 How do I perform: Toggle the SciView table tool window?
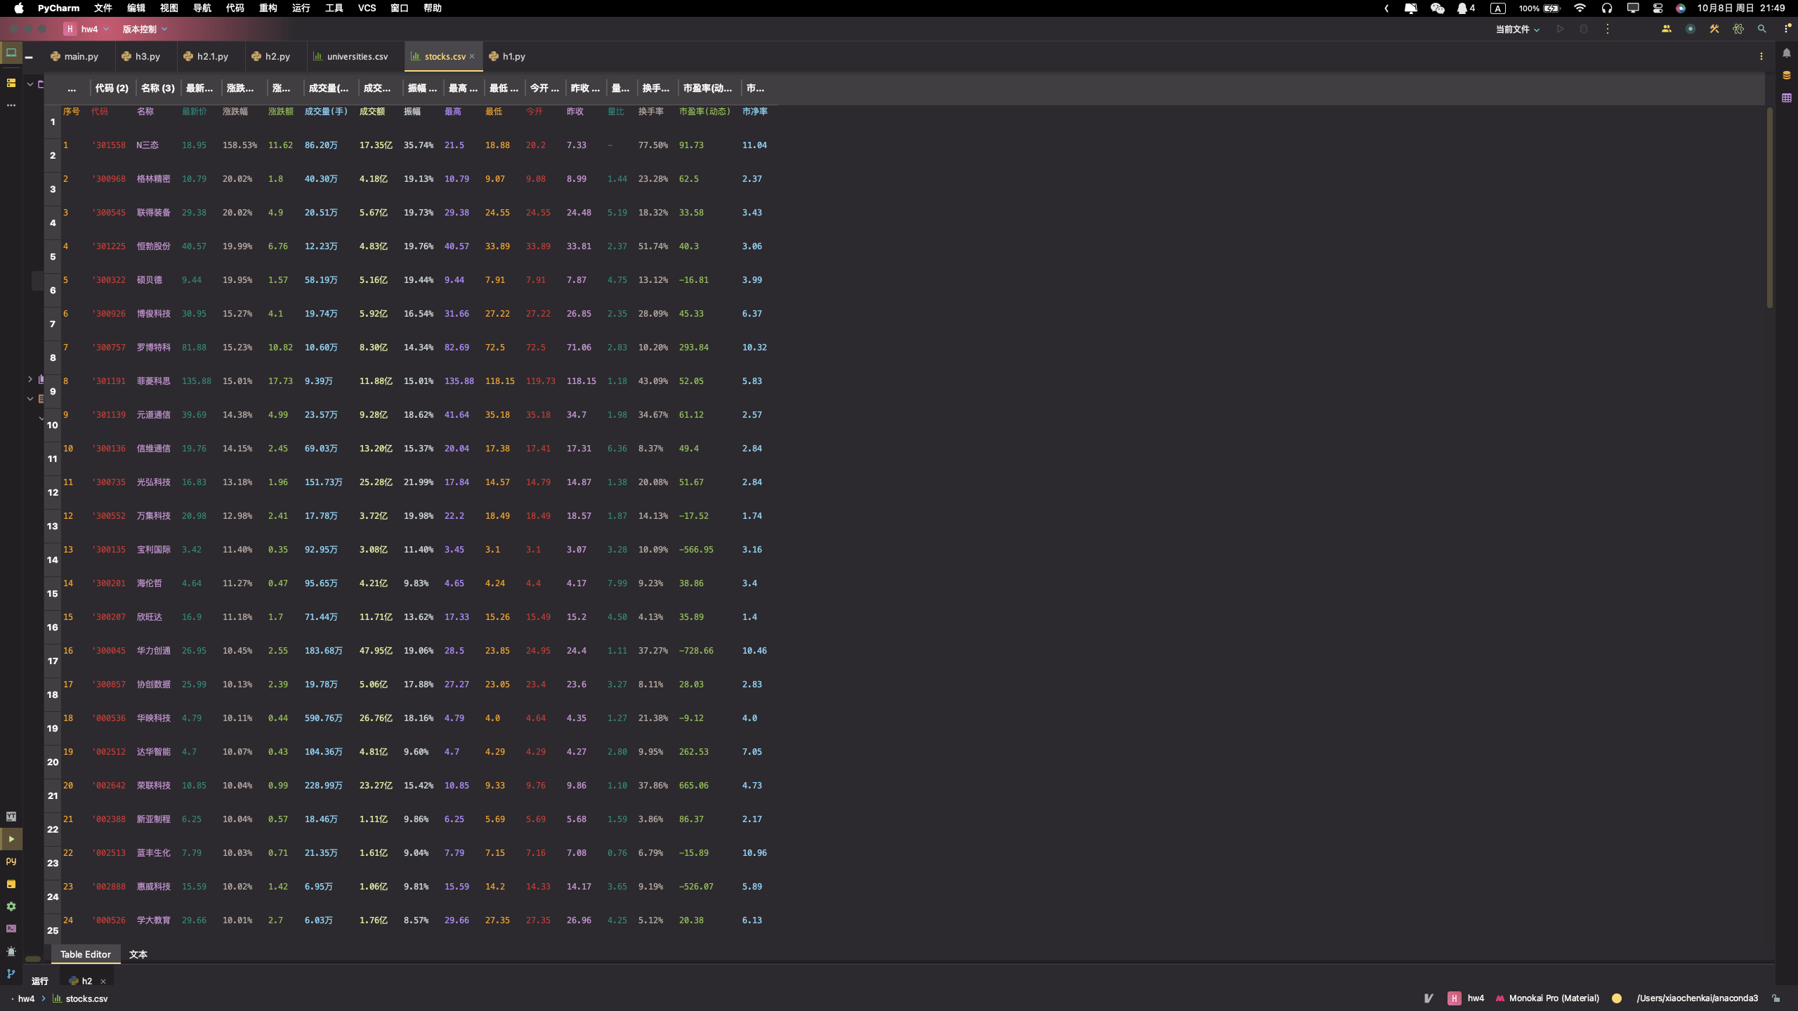tap(1787, 98)
